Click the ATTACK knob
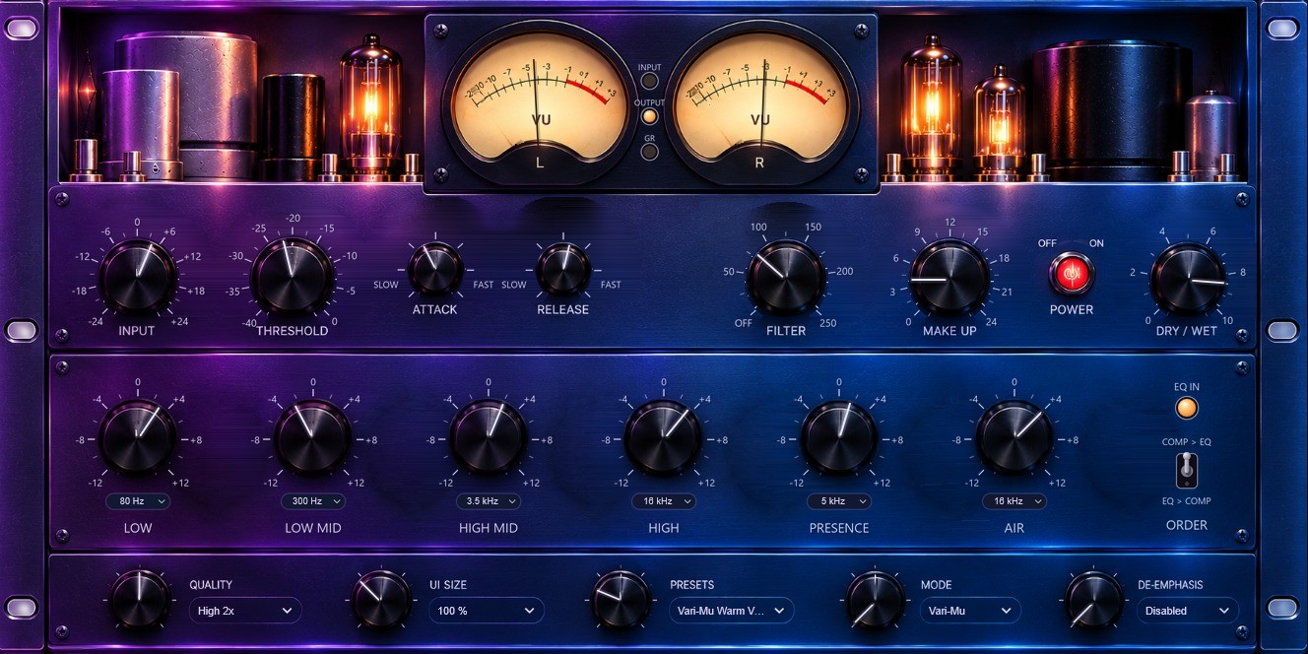1308x654 pixels. pyautogui.click(x=435, y=269)
